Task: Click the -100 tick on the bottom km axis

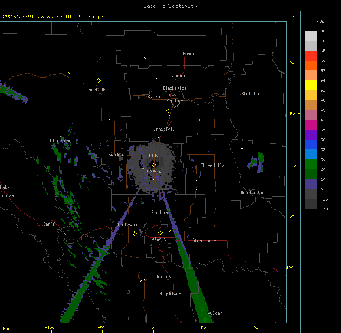Action: (x=49, y=327)
